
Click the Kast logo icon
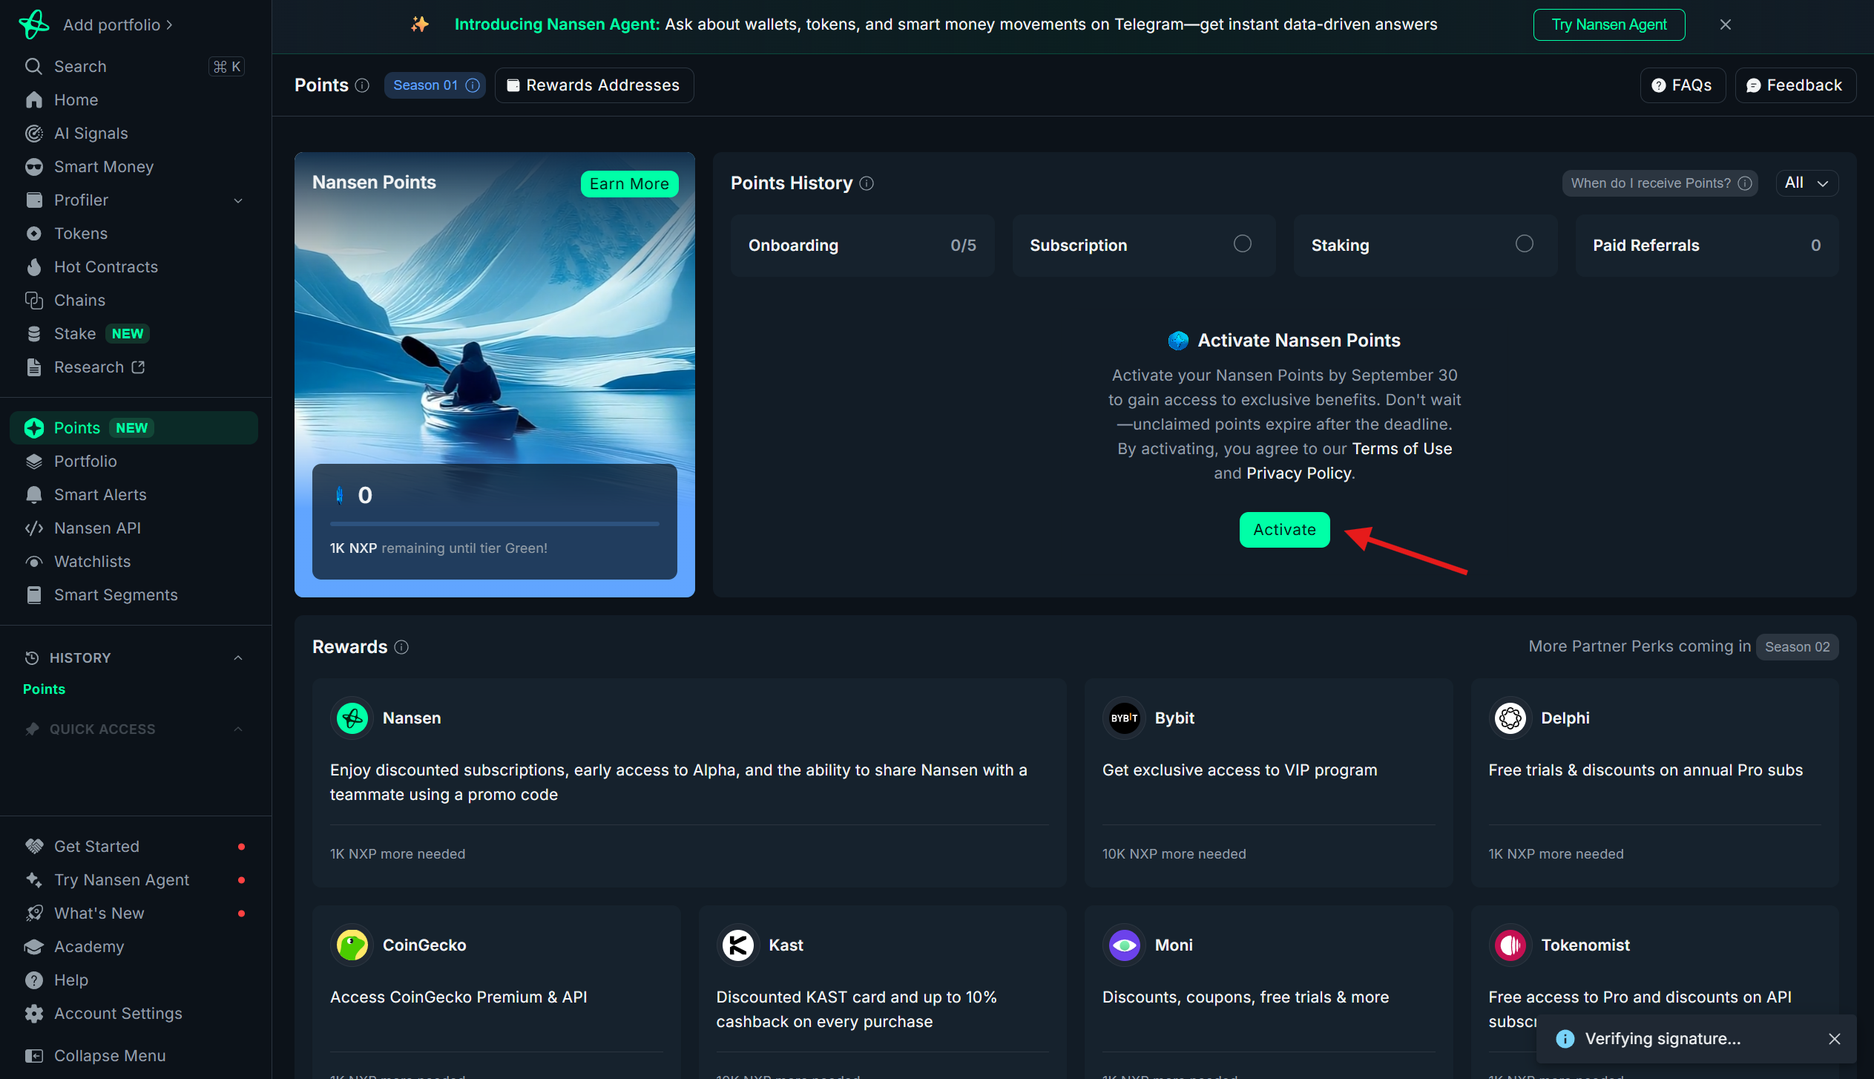click(738, 945)
